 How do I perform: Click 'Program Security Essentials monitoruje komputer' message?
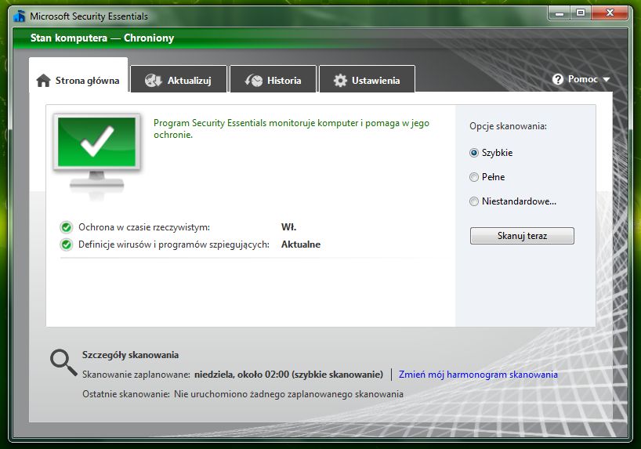pyautogui.click(x=291, y=129)
